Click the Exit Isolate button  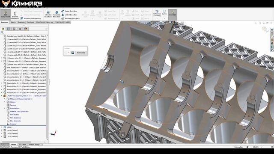[81, 53]
